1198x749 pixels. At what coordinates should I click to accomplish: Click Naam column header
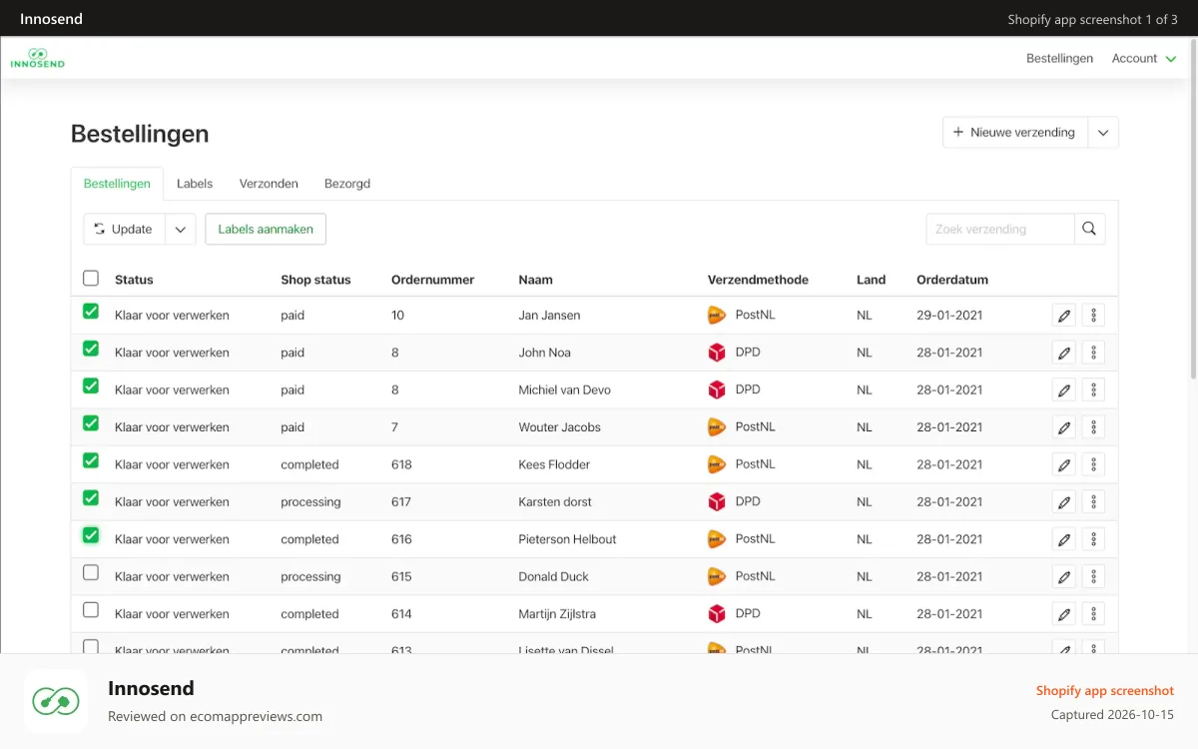click(x=535, y=280)
